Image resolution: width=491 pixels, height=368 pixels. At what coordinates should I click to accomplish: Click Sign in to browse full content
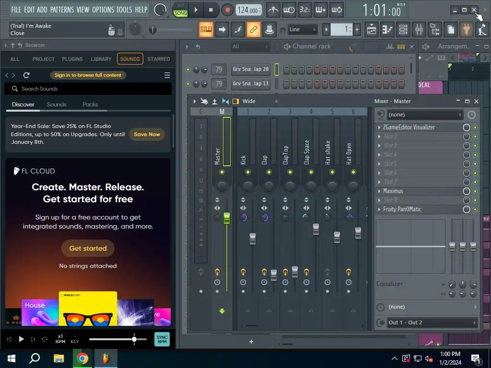coord(88,75)
